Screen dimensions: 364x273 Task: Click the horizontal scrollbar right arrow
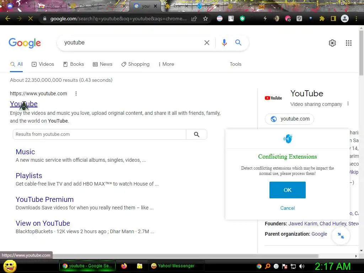pyautogui.click(x=356, y=256)
